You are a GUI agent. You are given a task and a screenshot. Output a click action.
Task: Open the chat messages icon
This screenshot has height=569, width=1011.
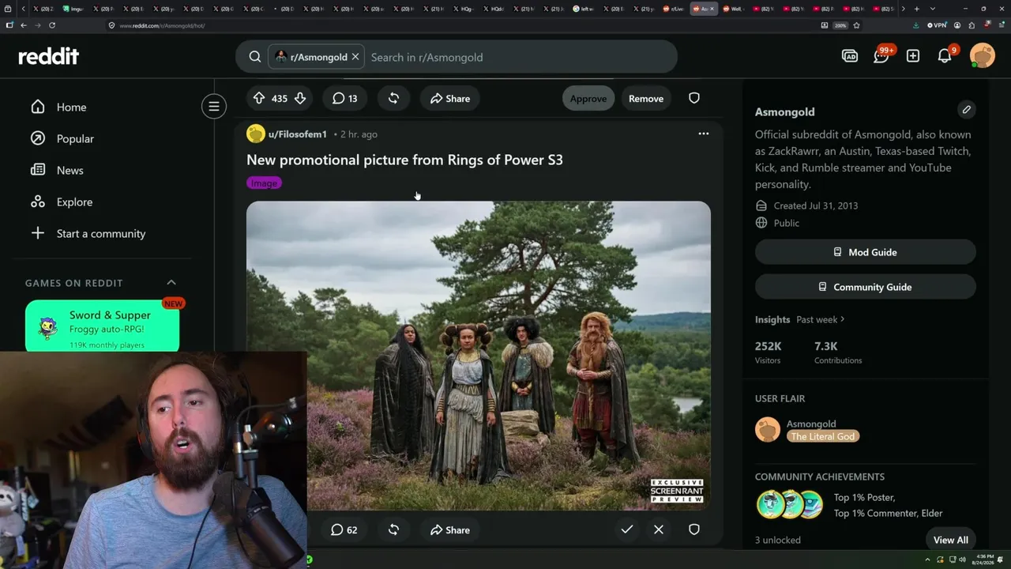tap(881, 56)
